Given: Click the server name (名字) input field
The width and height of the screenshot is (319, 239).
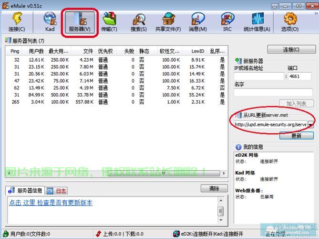Looking at the screenshot, I should click(273, 92).
